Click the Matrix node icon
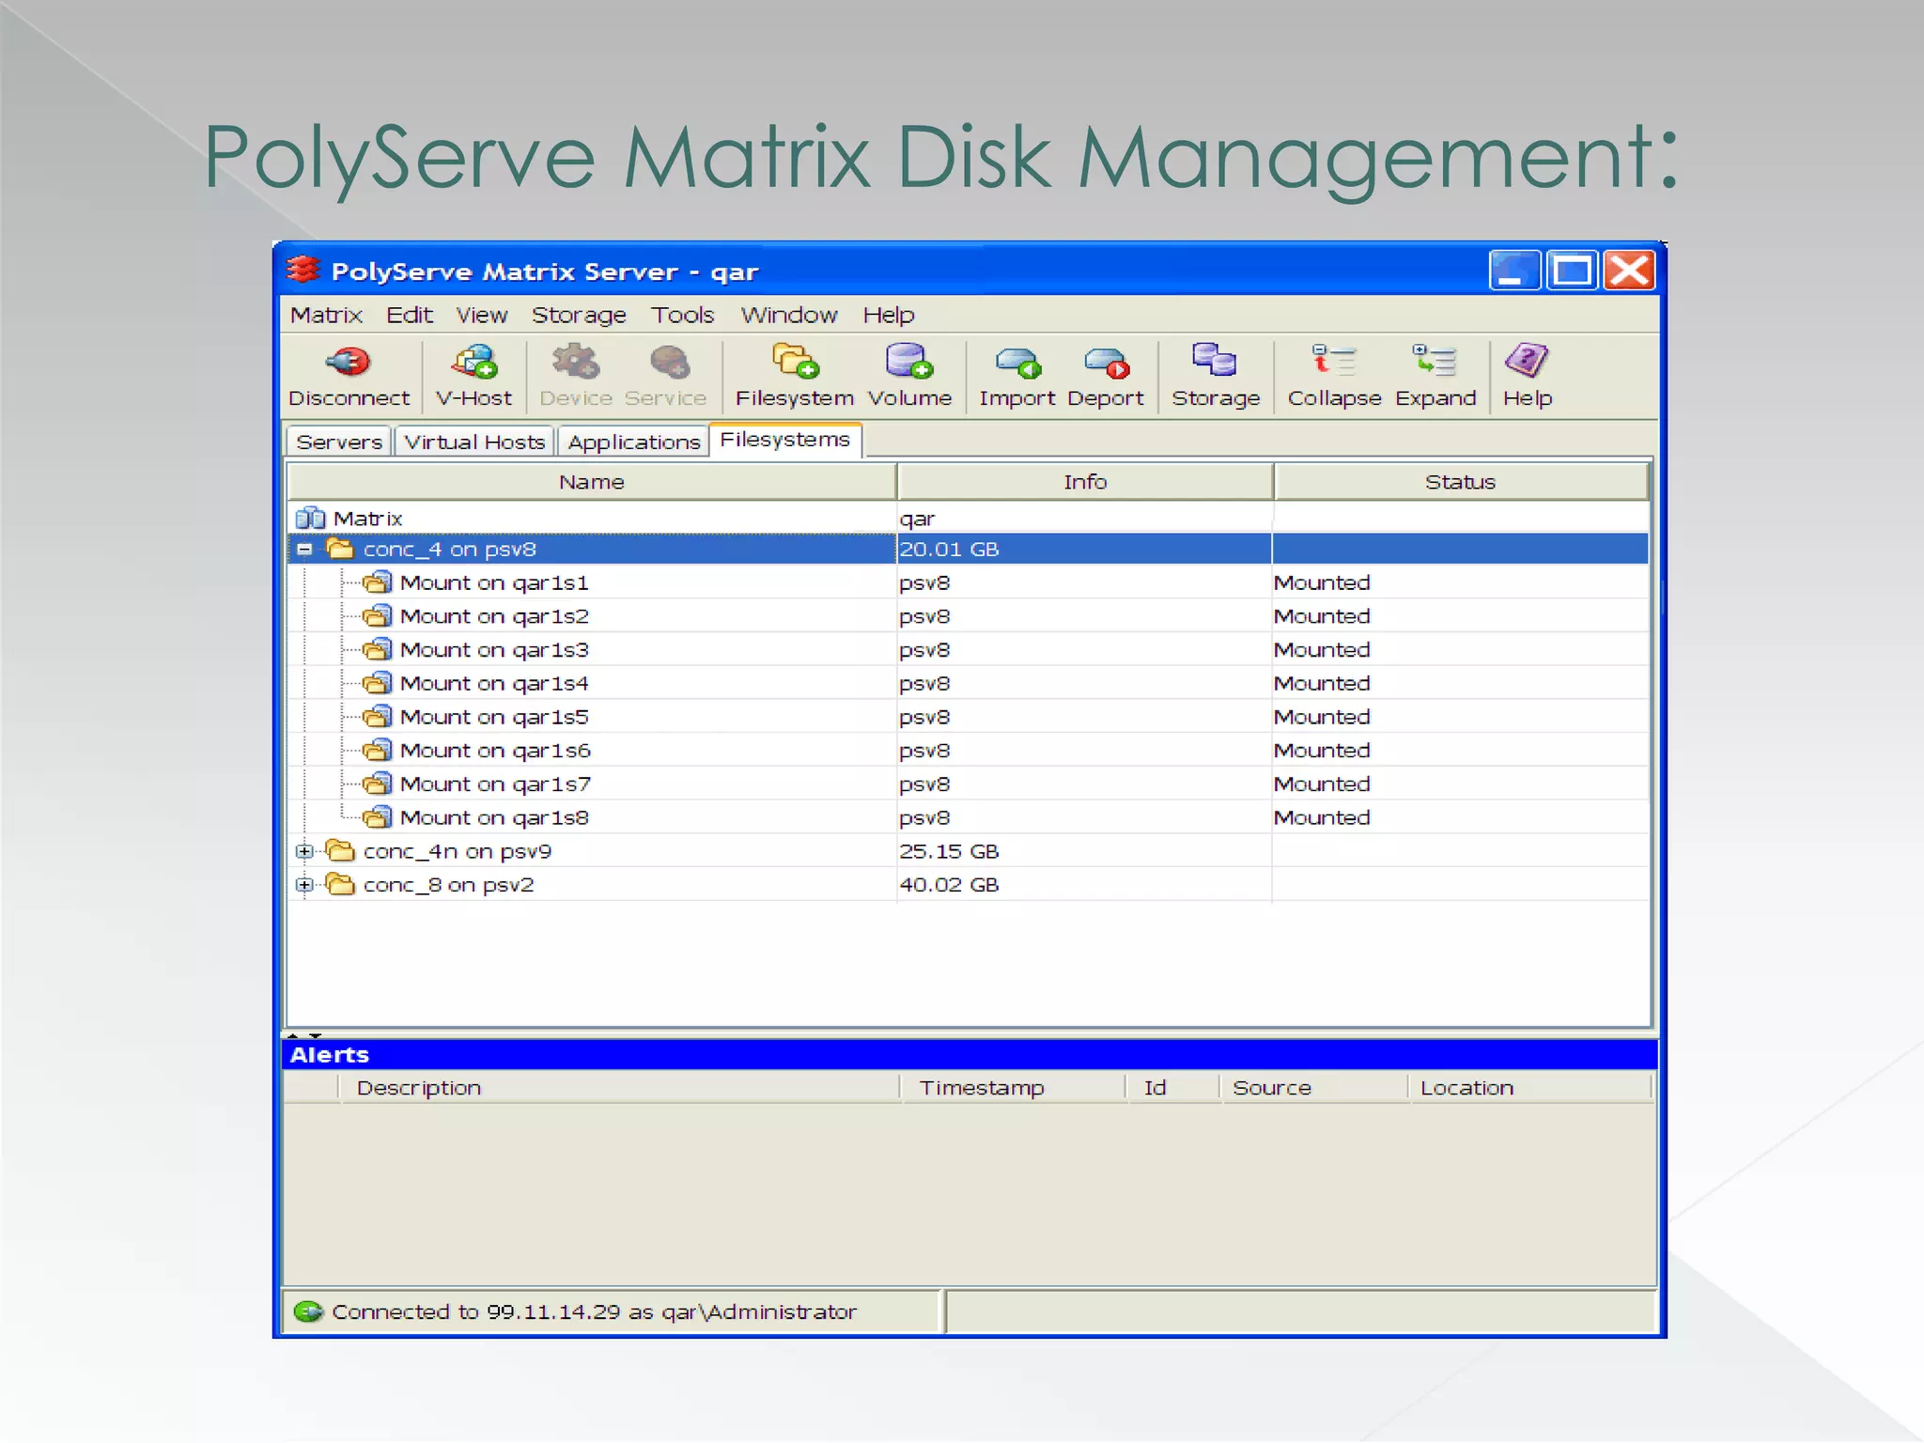This screenshot has height=1443, width=1924. point(310,519)
